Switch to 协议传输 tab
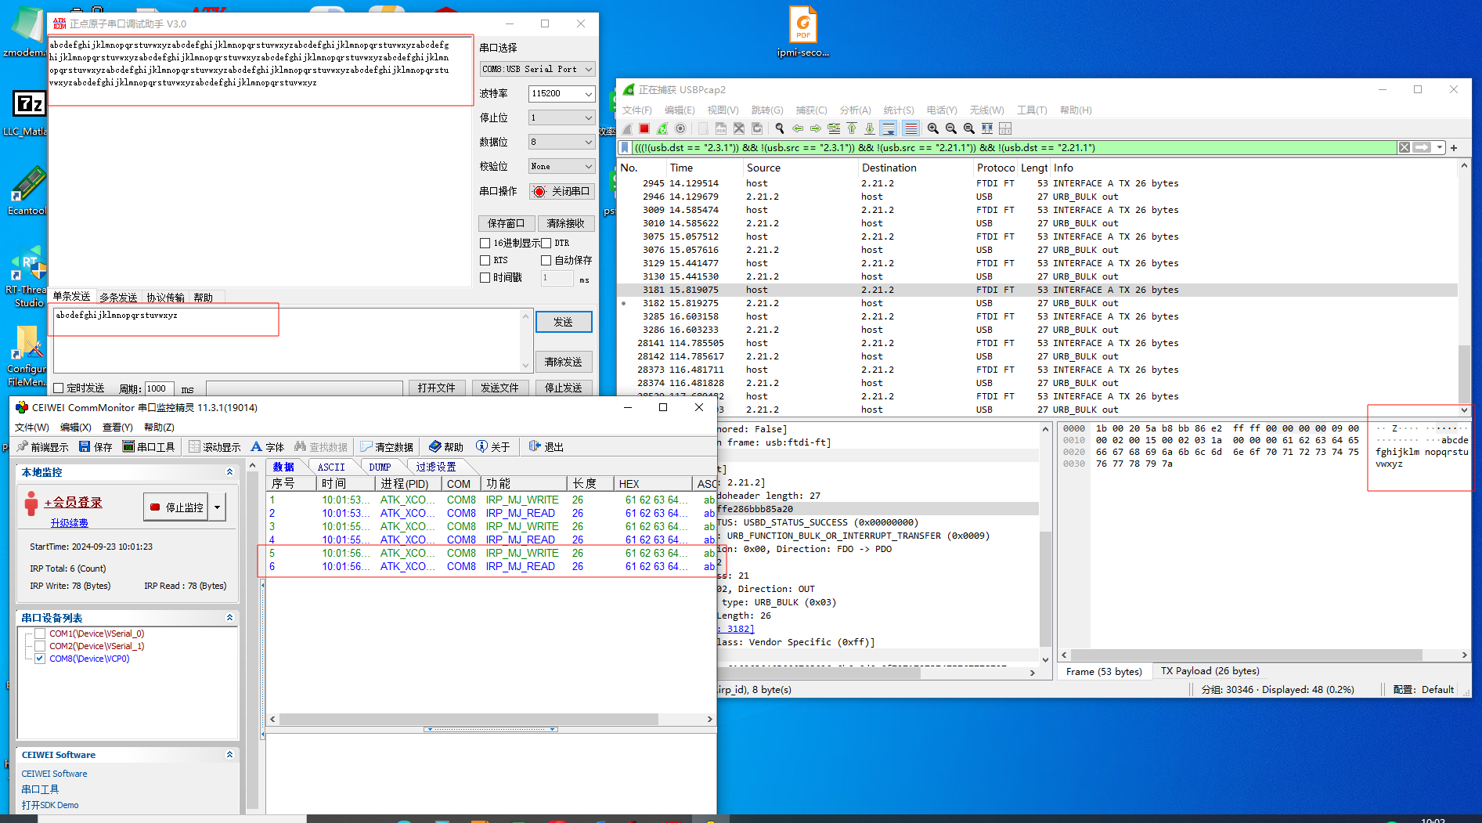This screenshot has width=1482, height=823. [165, 298]
